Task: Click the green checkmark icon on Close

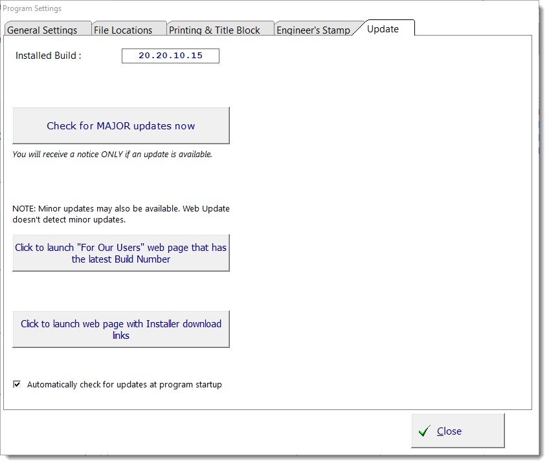Action: tap(424, 431)
